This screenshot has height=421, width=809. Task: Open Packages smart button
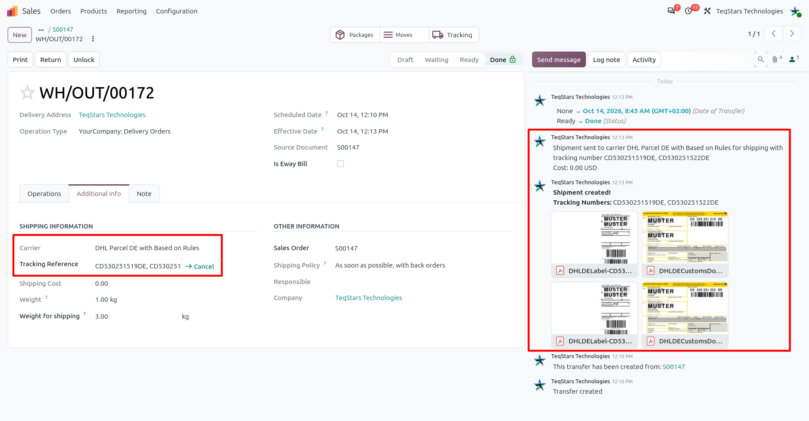tap(355, 35)
